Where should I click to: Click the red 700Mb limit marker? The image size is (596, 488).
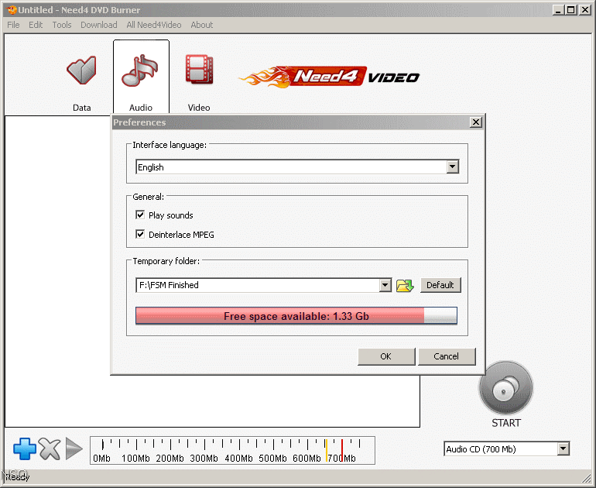coord(342,450)
